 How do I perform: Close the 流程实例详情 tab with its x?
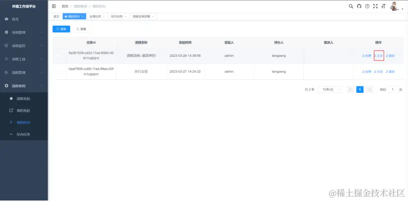click(x=153, y=17)
